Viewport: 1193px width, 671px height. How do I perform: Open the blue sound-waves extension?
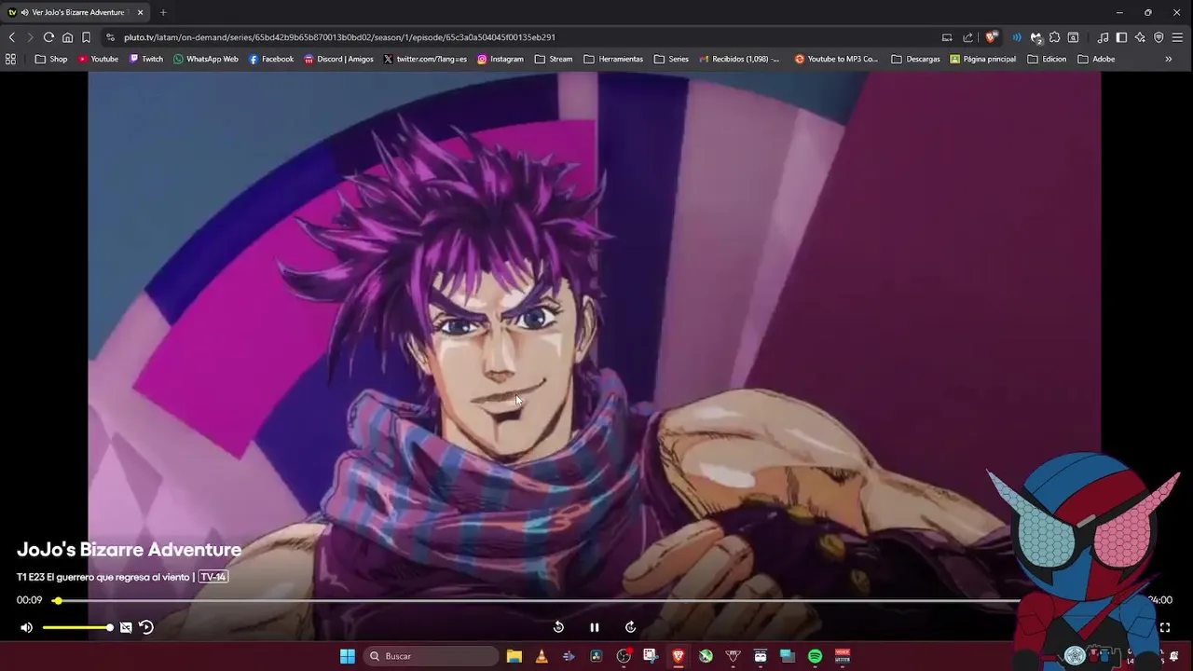pos(1017,37)
